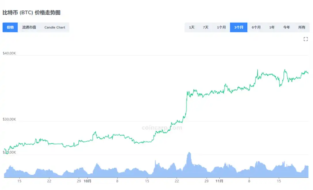
Task: Click the $25.00K y-axis label
Action: (10, 152)
